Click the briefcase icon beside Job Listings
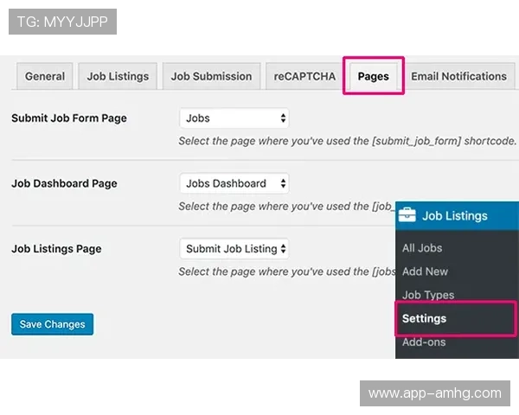Screen dimensions: 519x415 407,215
